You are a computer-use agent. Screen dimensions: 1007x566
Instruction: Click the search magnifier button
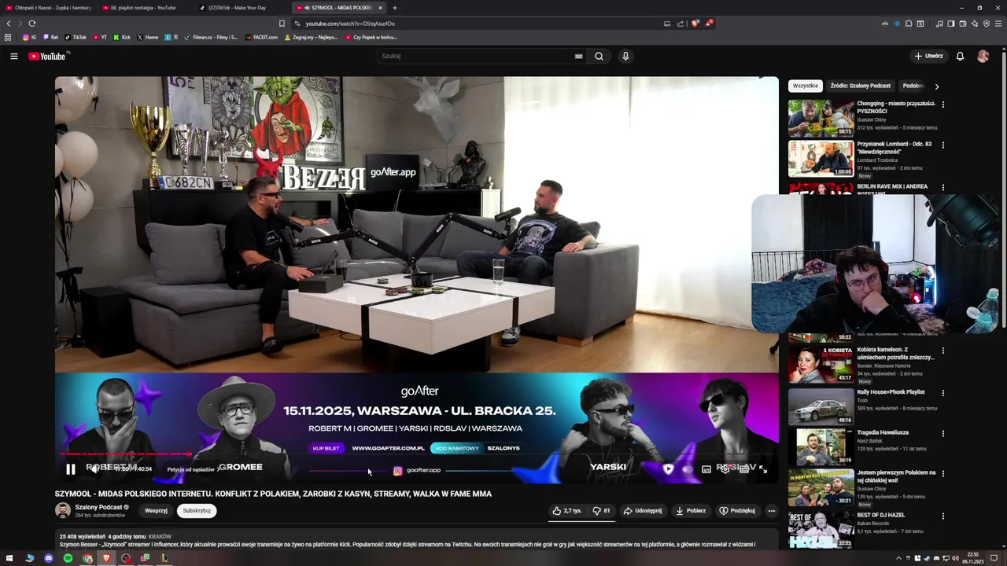[x=599, y=57]
